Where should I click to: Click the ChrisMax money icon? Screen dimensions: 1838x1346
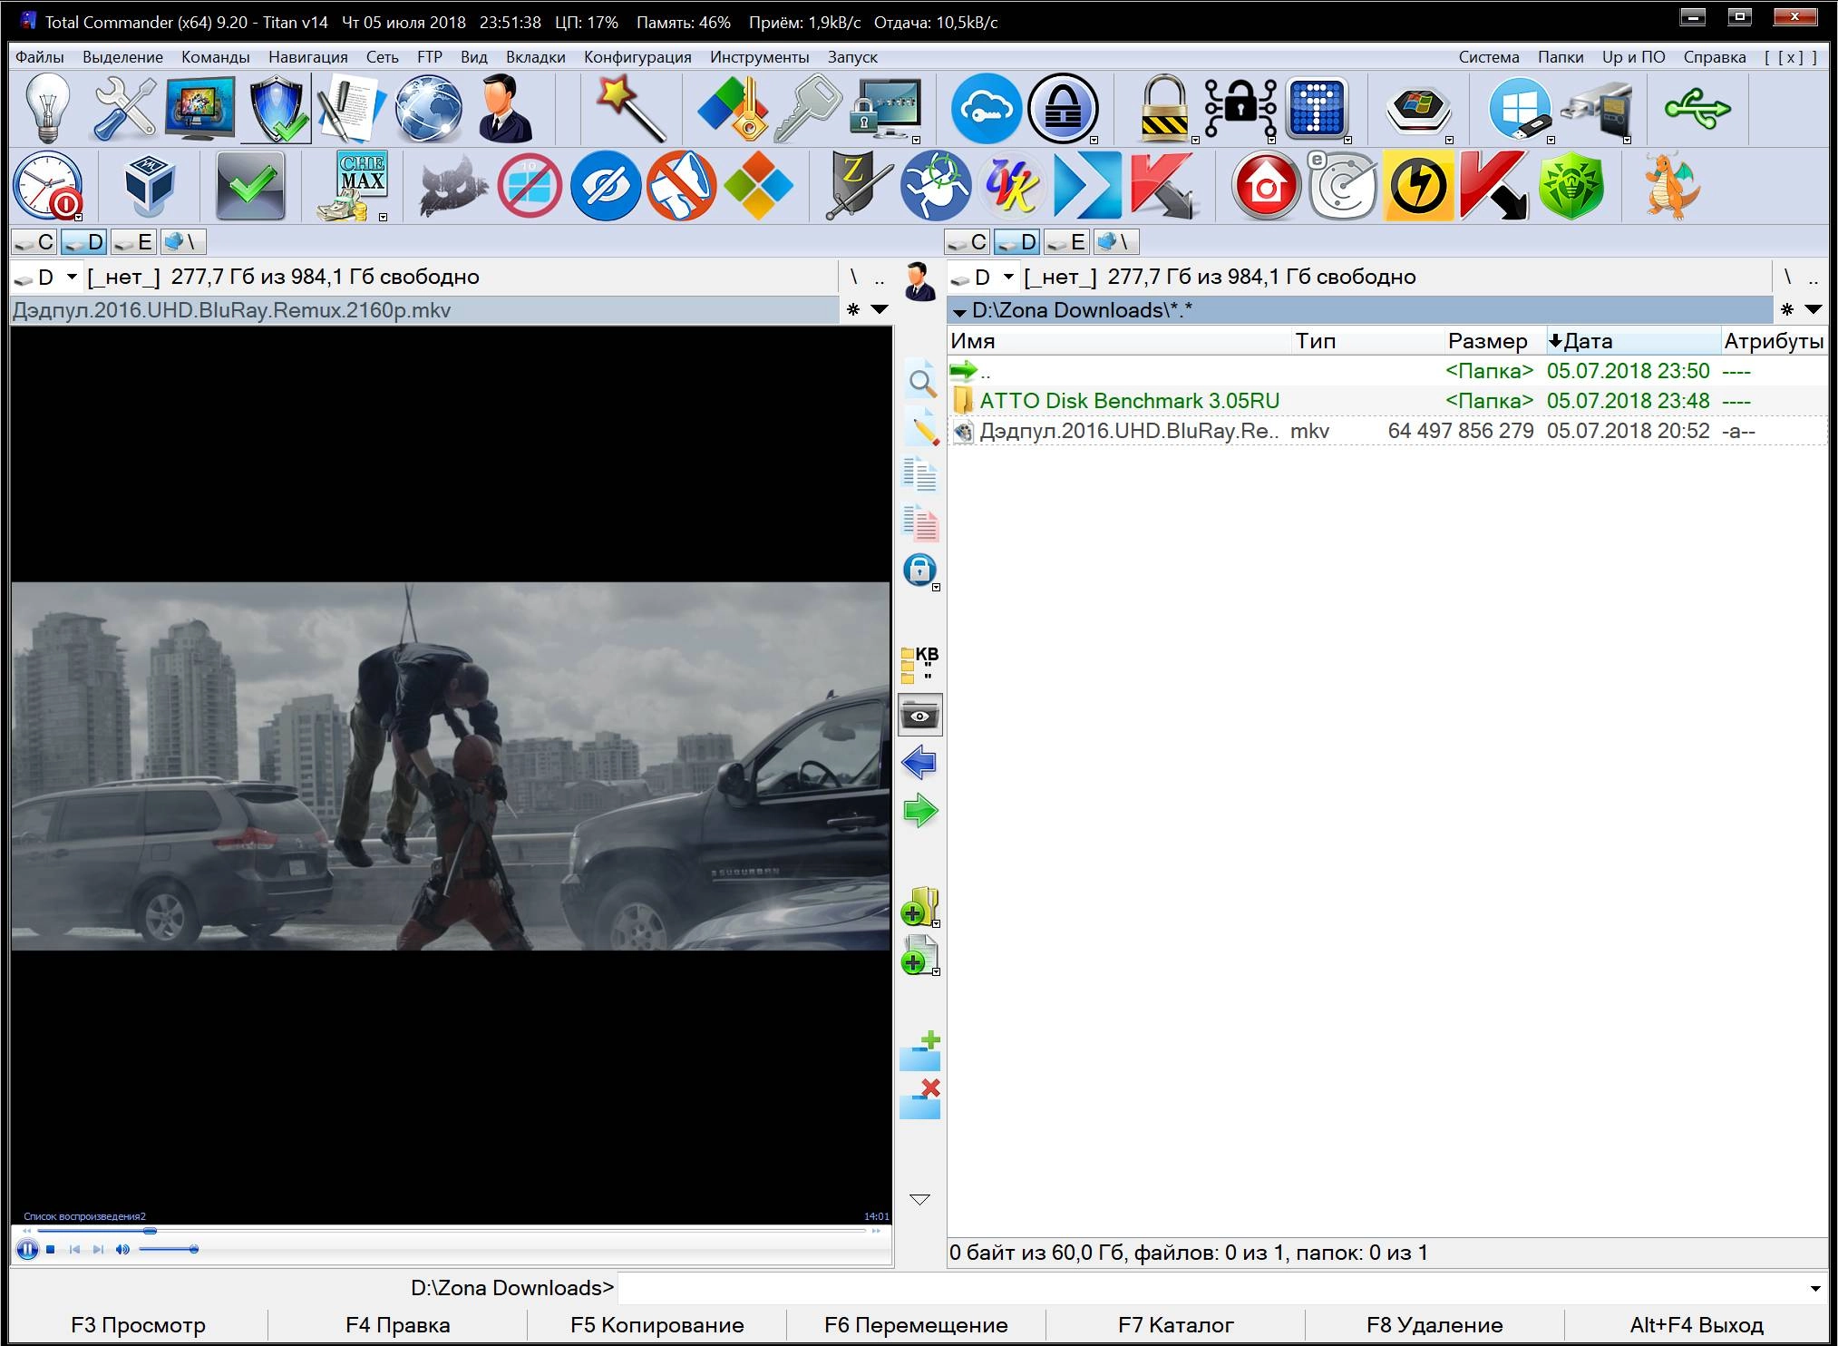[x=355, y=186]
